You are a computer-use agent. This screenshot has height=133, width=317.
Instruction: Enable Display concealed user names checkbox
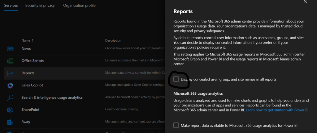point(176,79)
